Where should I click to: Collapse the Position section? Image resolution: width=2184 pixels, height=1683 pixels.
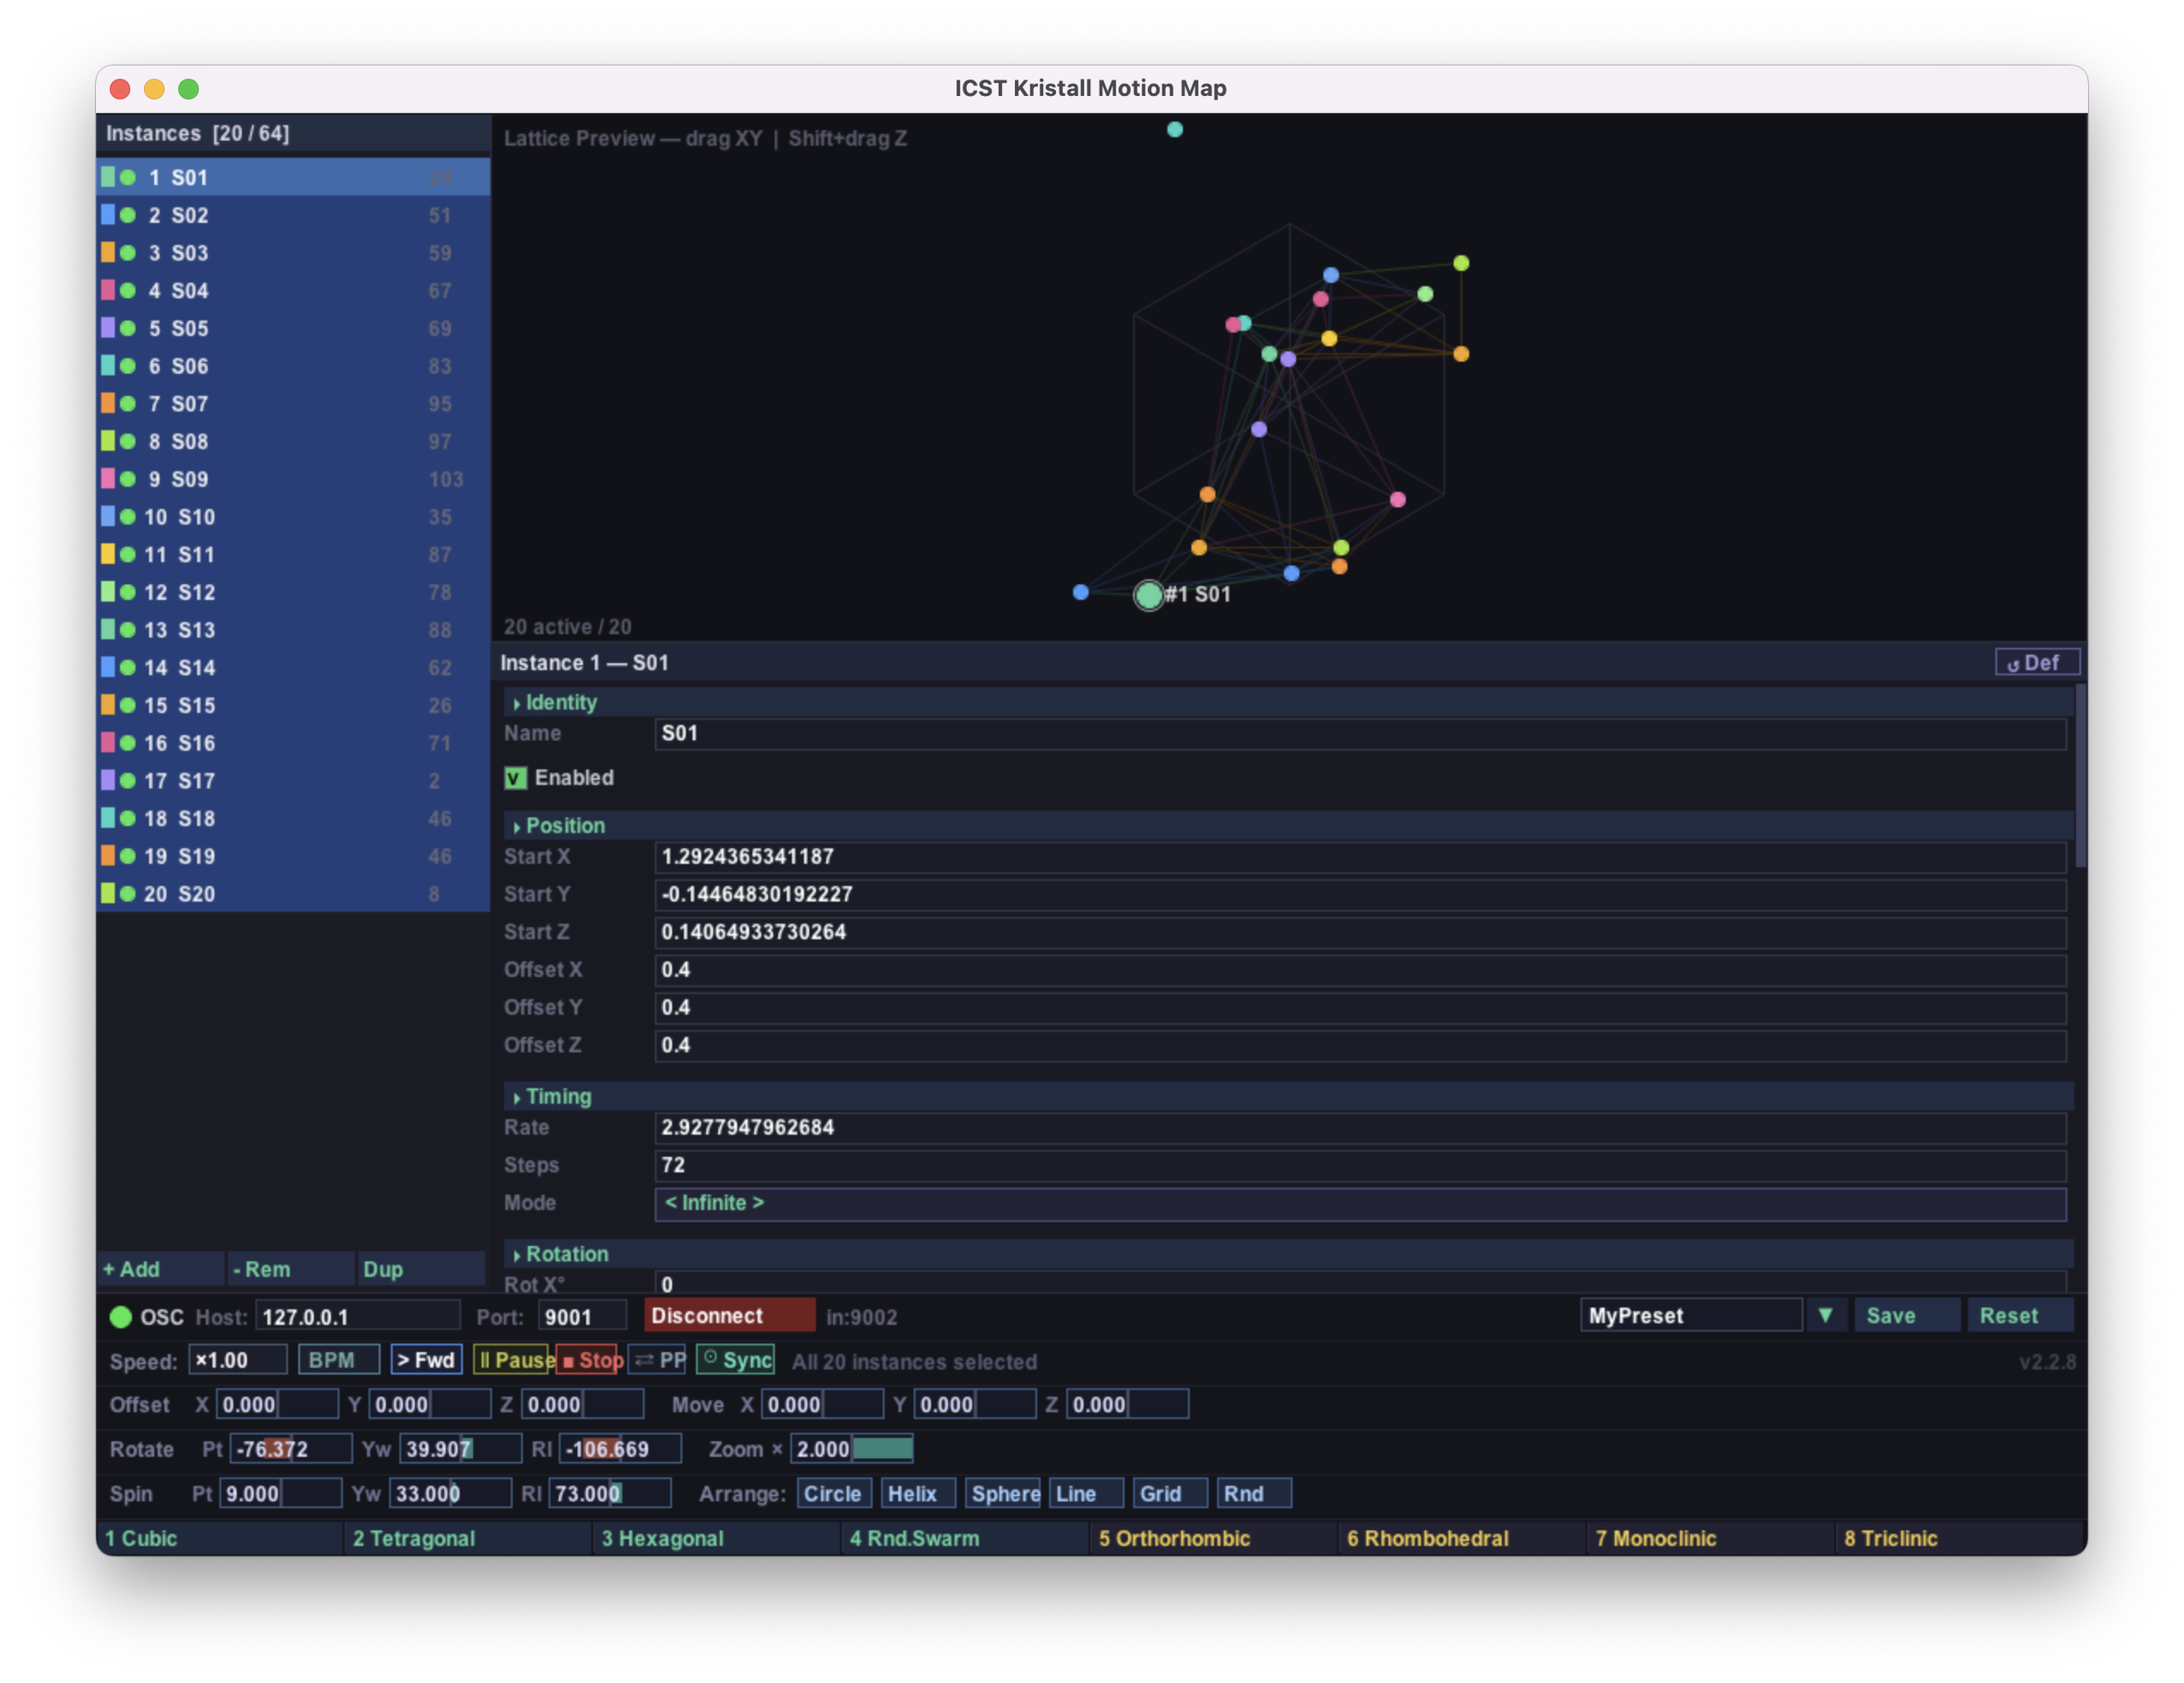pos(1288,825)
